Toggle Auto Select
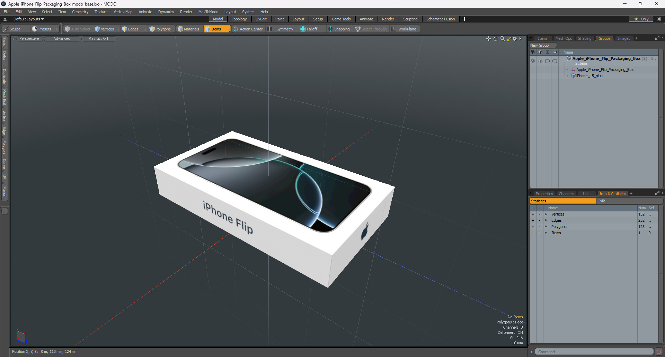Viewport: 665px width, 357px height. [x=77, y=29]
